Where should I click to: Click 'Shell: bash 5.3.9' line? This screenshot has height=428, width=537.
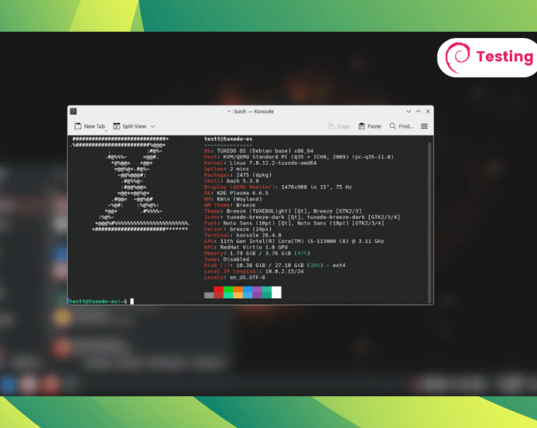231,181
